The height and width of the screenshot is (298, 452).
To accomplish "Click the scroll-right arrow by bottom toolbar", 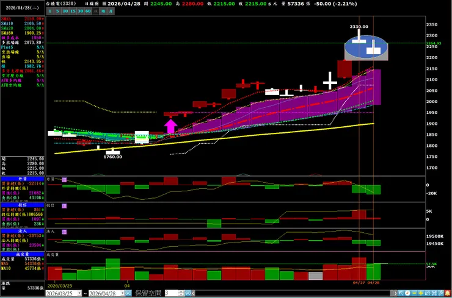I will [396, 293].
